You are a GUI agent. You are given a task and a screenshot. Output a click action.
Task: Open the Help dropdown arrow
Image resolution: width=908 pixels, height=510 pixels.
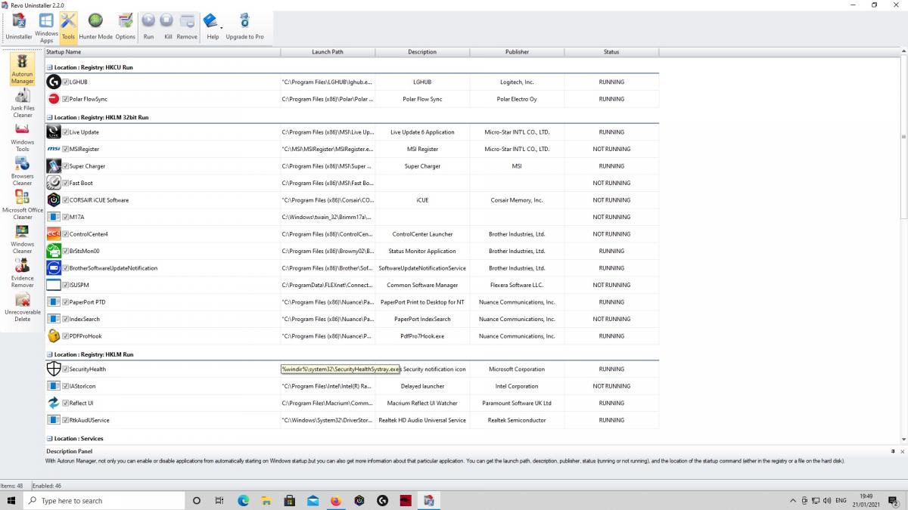(222, 27)
